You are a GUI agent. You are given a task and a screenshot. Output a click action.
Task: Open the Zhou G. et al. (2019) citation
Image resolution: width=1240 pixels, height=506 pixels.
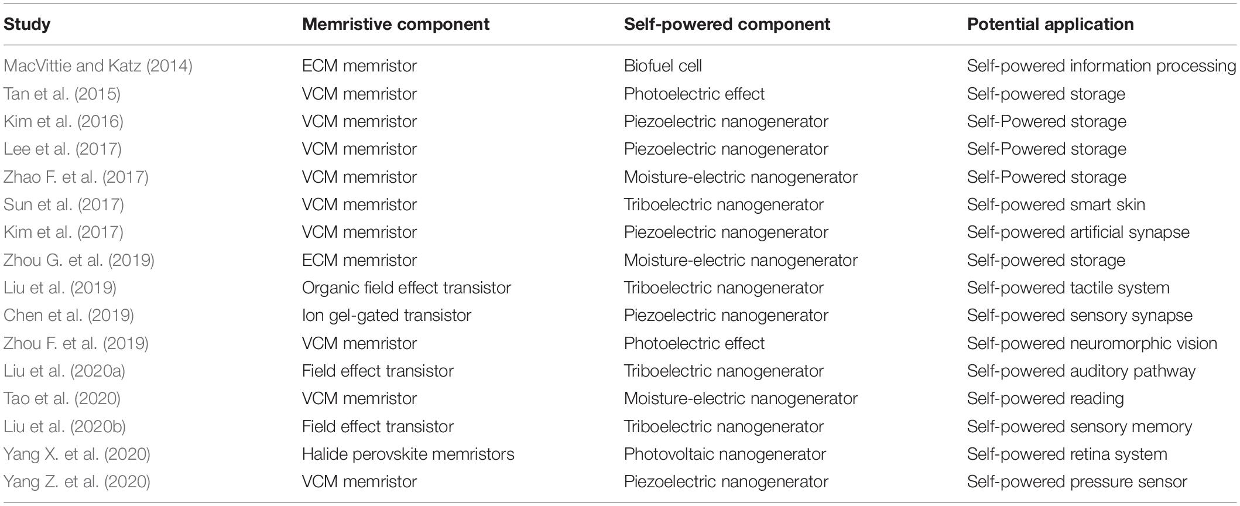(x=79, y=260)
